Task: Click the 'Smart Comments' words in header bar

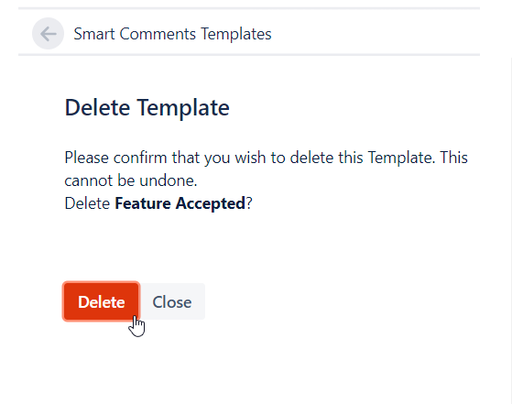Action: coord(135,34)
